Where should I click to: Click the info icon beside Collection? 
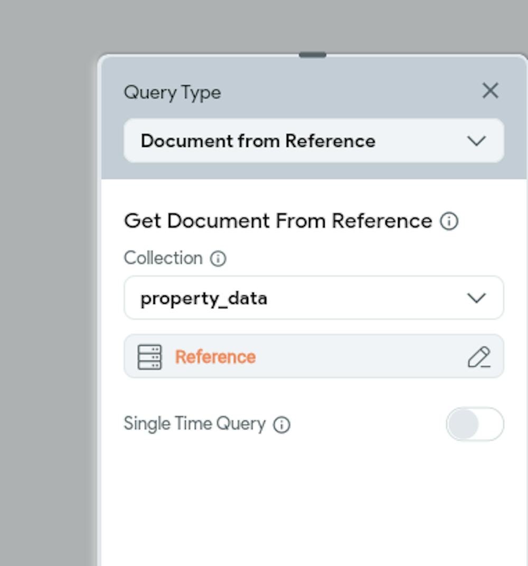point(218,259)
